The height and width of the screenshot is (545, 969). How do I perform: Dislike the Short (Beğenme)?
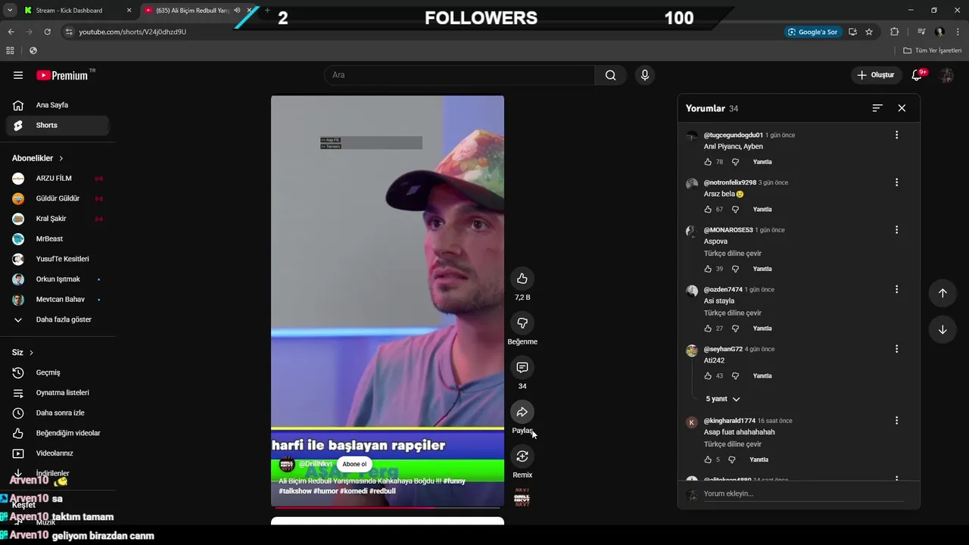(x=522, y=323)
